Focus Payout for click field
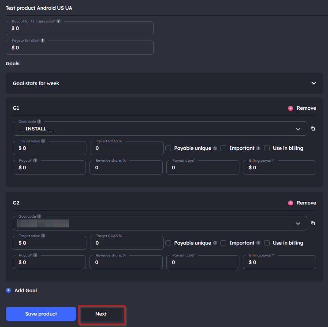The height and width of the screenshot is (327, 328). point(80,48)
